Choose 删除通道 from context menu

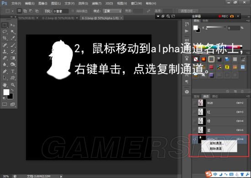[215, 149]
